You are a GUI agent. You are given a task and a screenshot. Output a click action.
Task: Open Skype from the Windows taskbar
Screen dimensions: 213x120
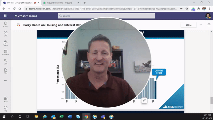coord(78,117)
